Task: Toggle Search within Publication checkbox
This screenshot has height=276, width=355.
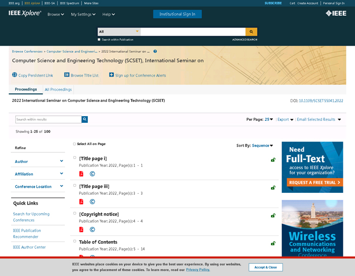Action: click(99, 40)
